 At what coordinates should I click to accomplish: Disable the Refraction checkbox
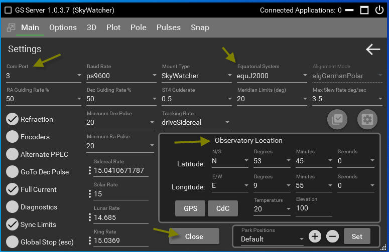[13, 119]
